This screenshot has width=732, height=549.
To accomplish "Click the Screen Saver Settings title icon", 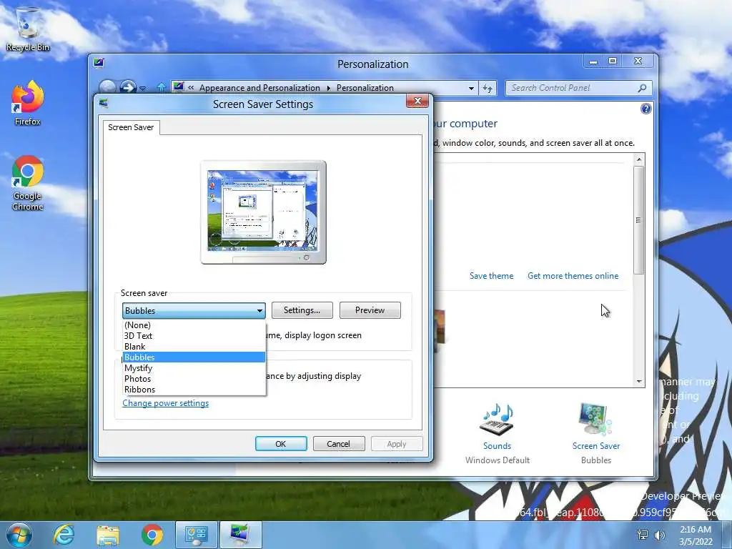I will pos(104,104).
